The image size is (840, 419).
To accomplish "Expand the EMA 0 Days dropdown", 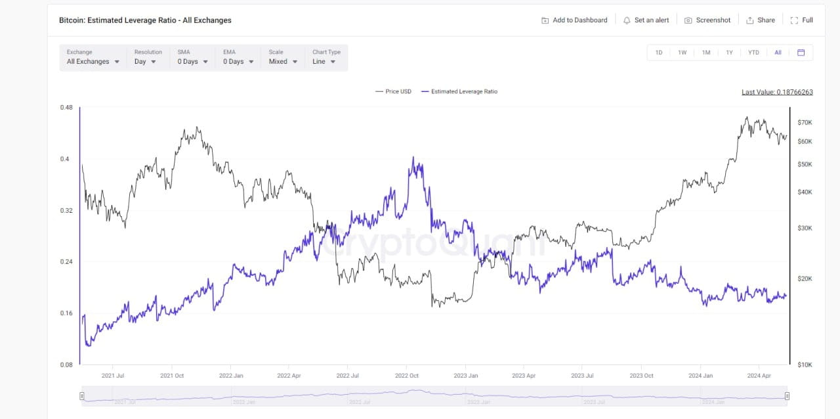I will coord(238,61).
